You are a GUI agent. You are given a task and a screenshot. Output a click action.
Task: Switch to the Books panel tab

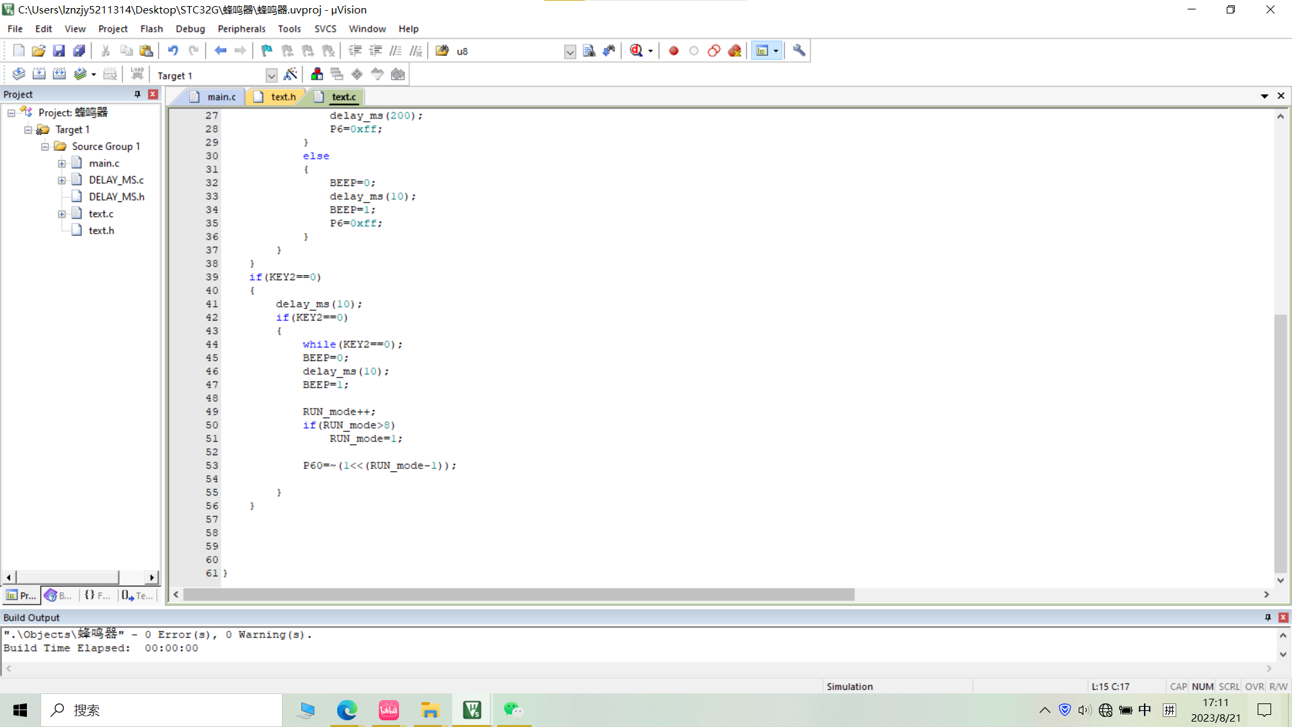click(59, 596)
